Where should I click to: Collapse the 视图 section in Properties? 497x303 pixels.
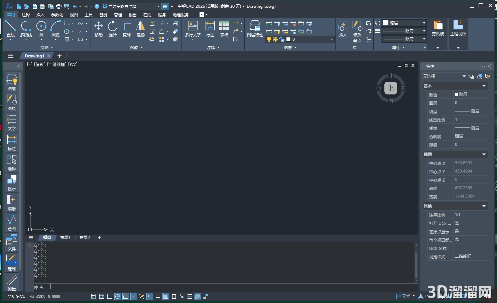coord(484,155)
